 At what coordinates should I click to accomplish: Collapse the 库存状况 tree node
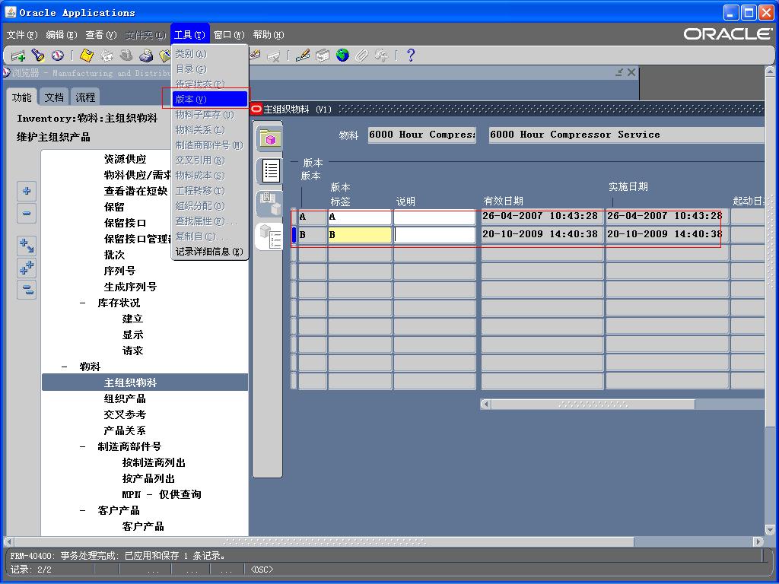tap(83, 303)
